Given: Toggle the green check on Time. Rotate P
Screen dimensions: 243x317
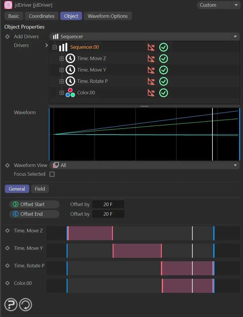Looking at the screenshot, I should point(163,81).
